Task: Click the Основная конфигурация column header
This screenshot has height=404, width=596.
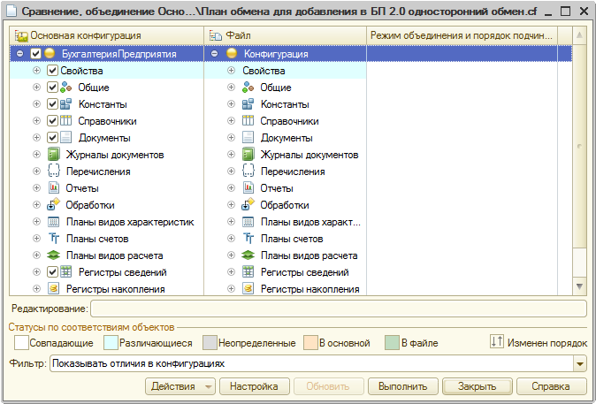Action: click(106, 35)
